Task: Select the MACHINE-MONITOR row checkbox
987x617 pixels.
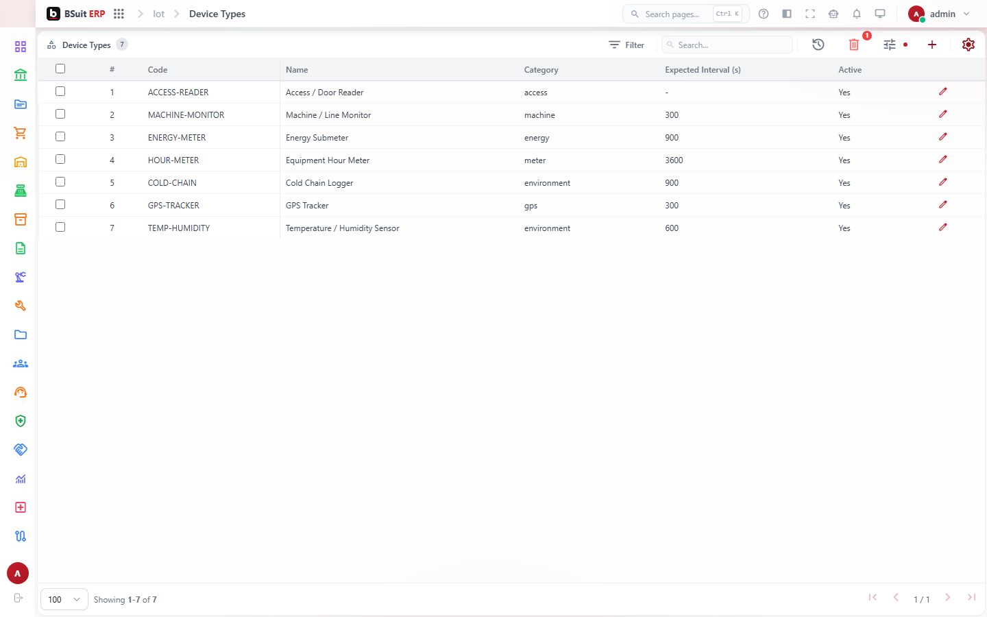Action: (60, 114)
